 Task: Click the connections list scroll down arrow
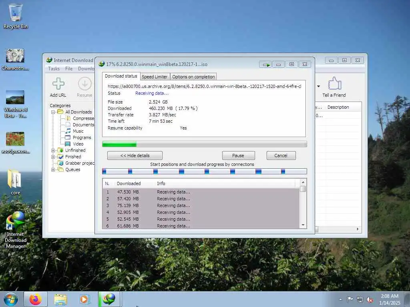click(x=303, y=225)
